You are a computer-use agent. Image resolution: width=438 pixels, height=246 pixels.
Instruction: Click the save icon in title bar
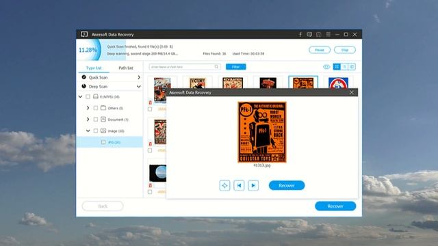coord(318,34)
